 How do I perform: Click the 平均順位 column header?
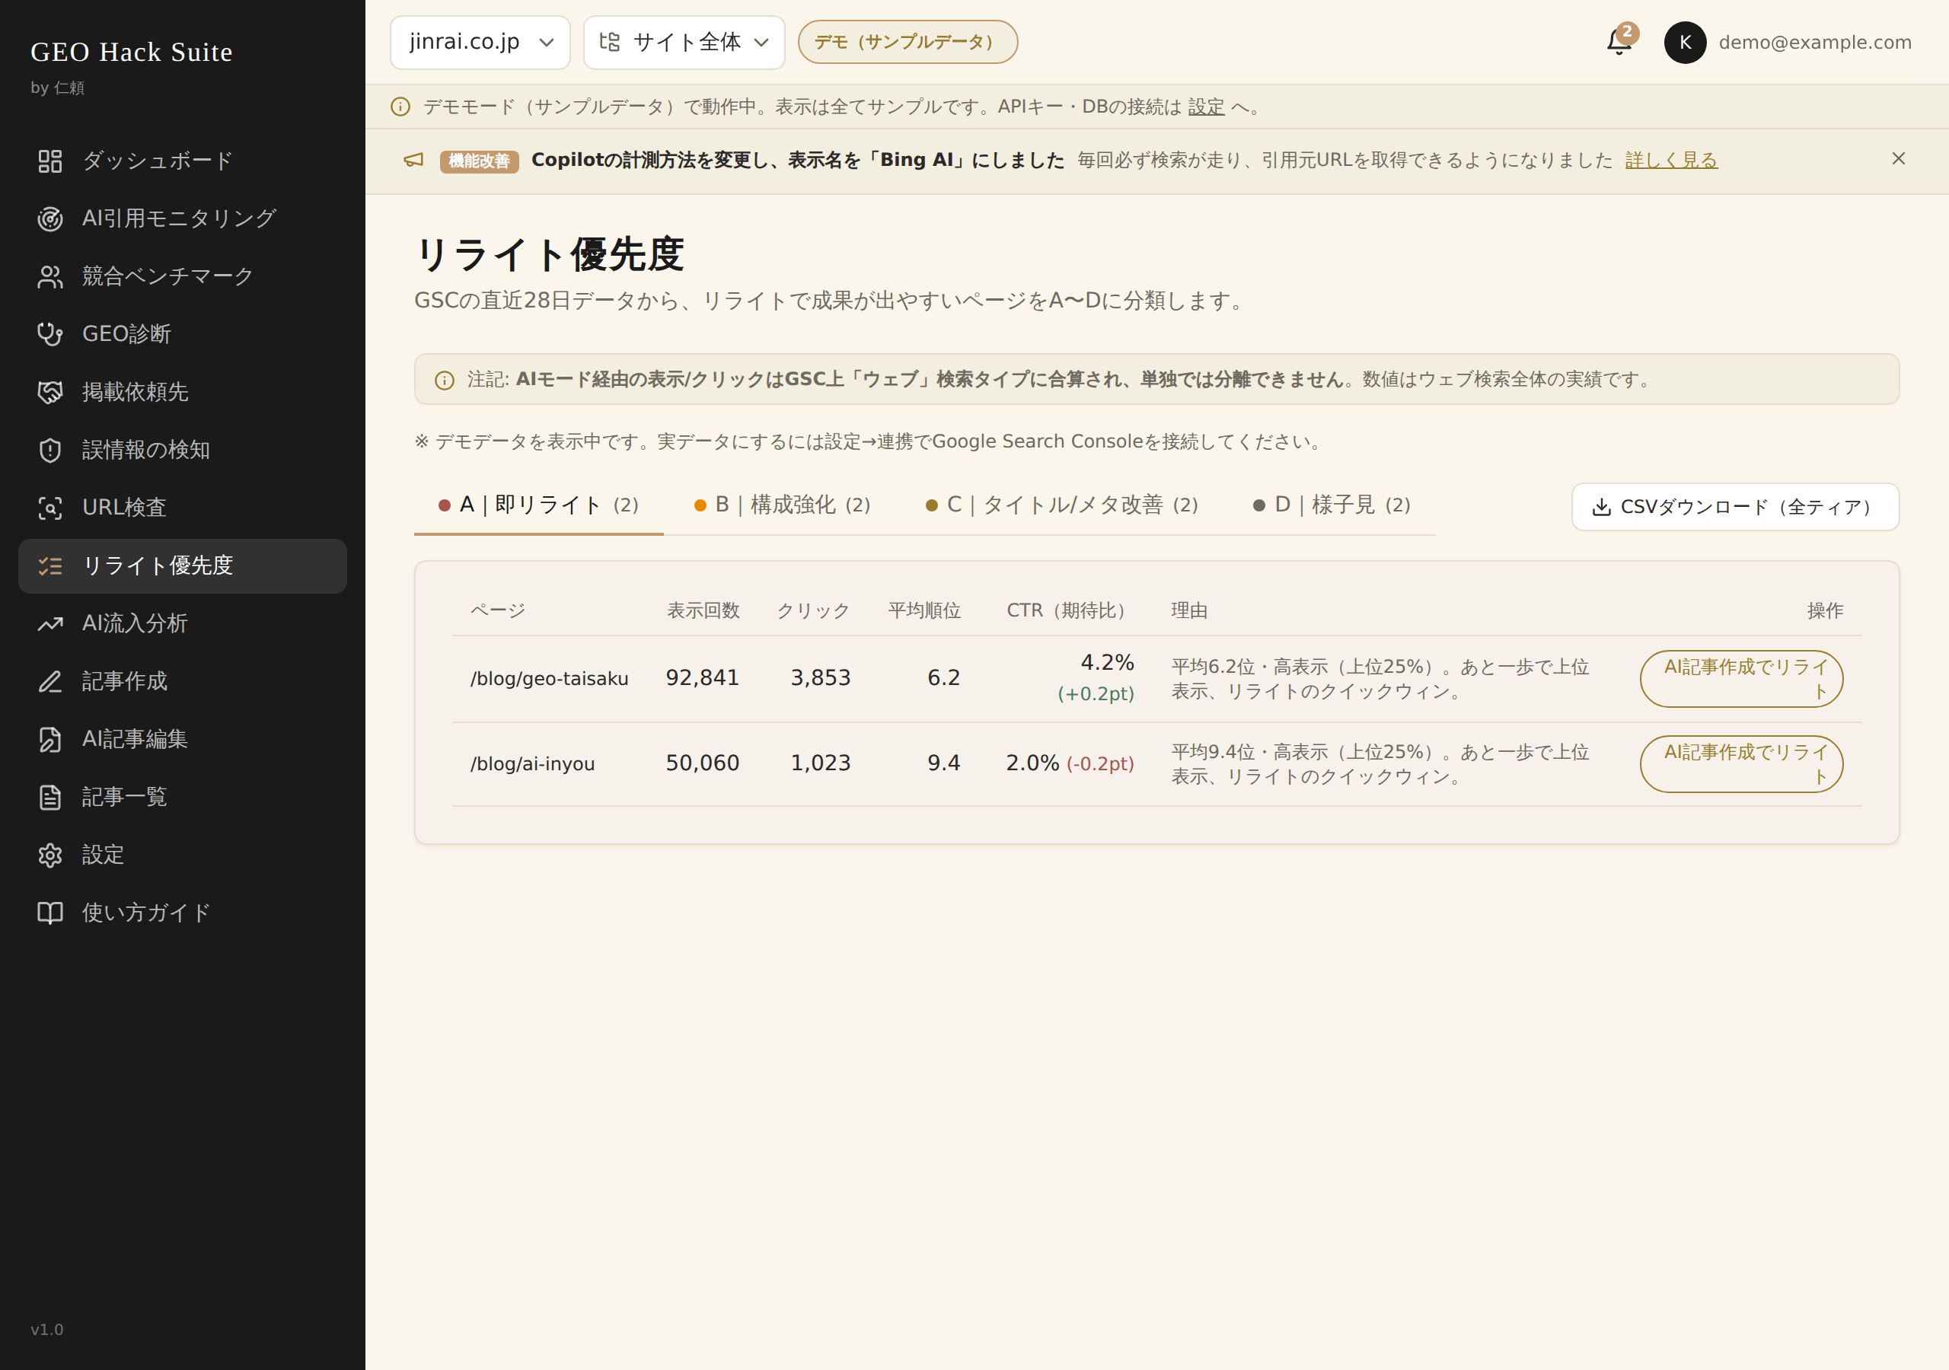924,611
